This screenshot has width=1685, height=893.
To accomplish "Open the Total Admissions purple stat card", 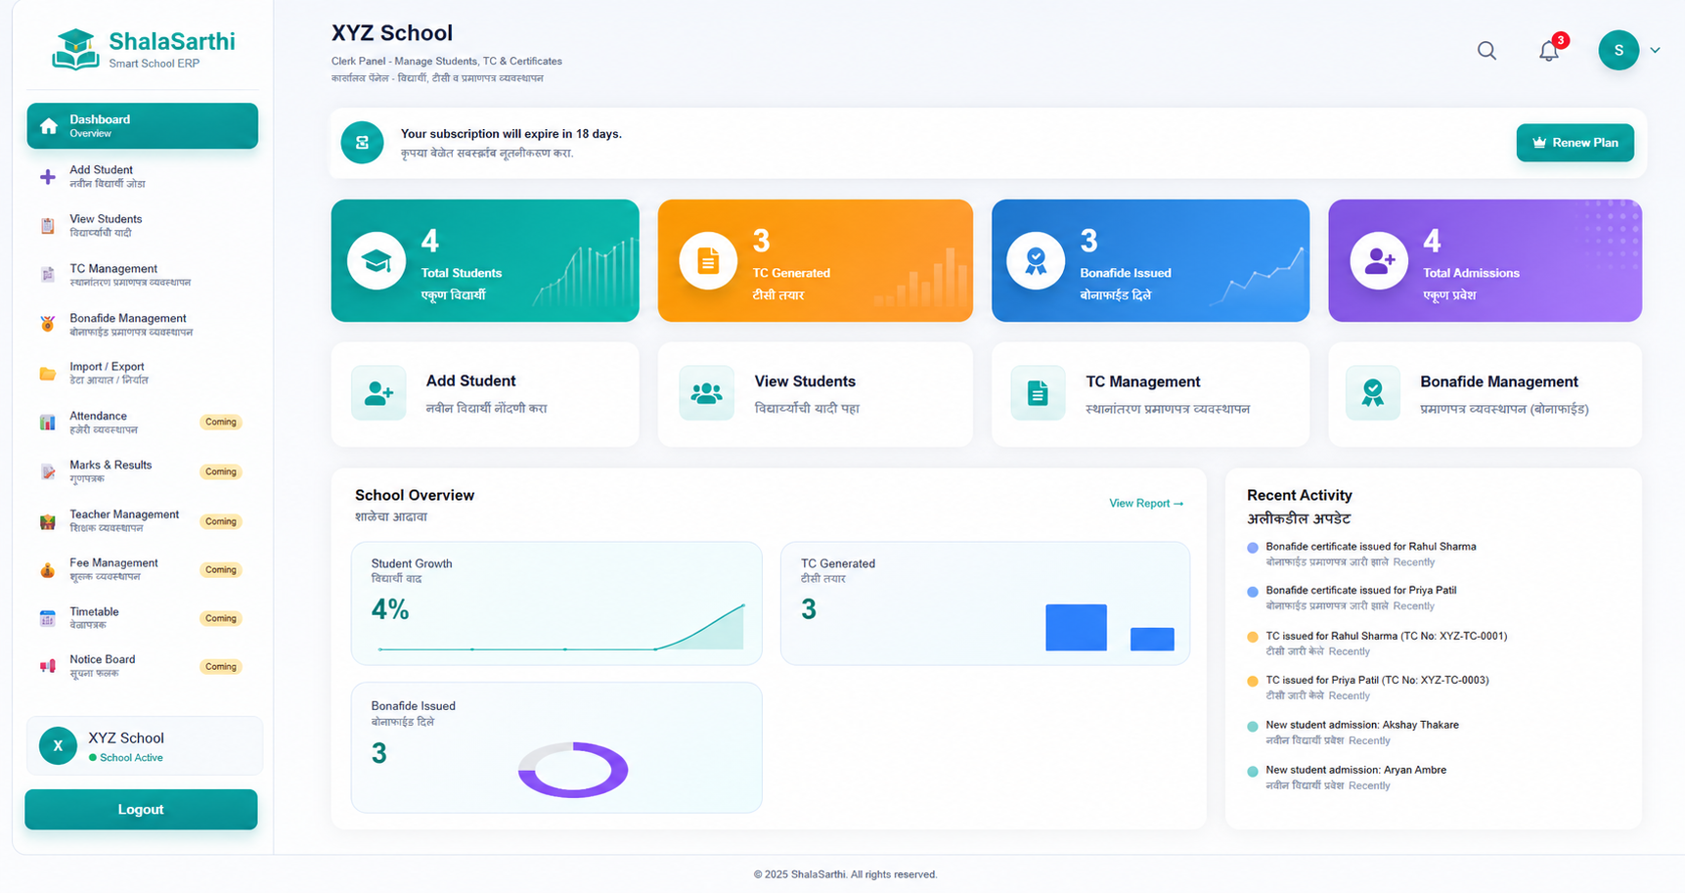I will [1485, 260].
